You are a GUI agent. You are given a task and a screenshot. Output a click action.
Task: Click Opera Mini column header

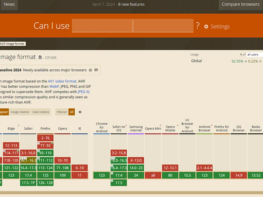(153, 128)
